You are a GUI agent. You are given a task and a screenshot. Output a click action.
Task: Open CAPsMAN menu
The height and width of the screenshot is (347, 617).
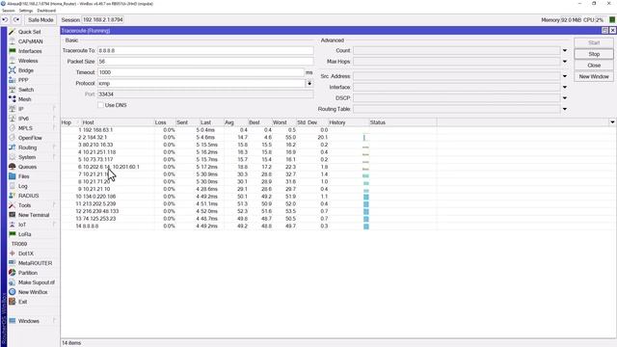click(30, 41)
